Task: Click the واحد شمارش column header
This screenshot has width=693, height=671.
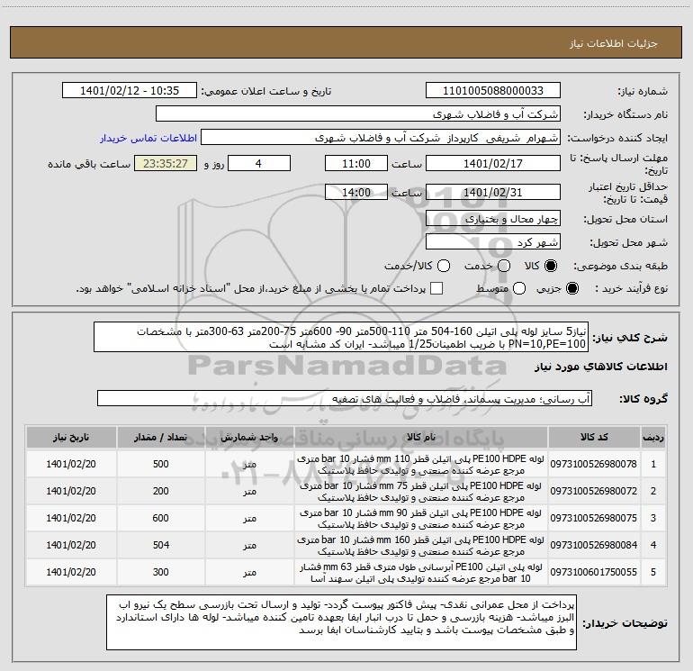Action: pos(249,437)
